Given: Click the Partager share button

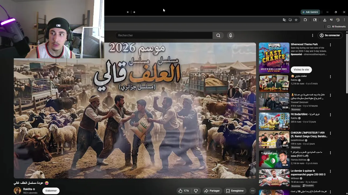Looking at the screenshot, I should point(212,191).
